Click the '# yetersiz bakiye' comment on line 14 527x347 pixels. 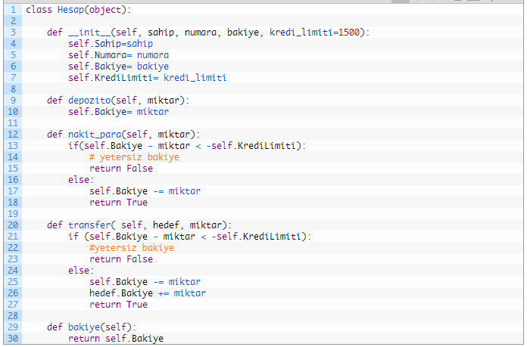(x=135, y=157)
